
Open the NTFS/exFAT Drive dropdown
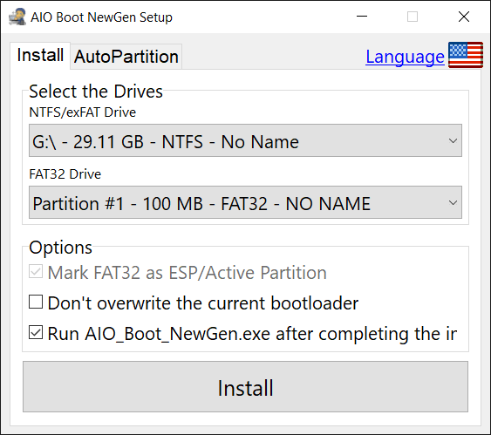(245, 140)
